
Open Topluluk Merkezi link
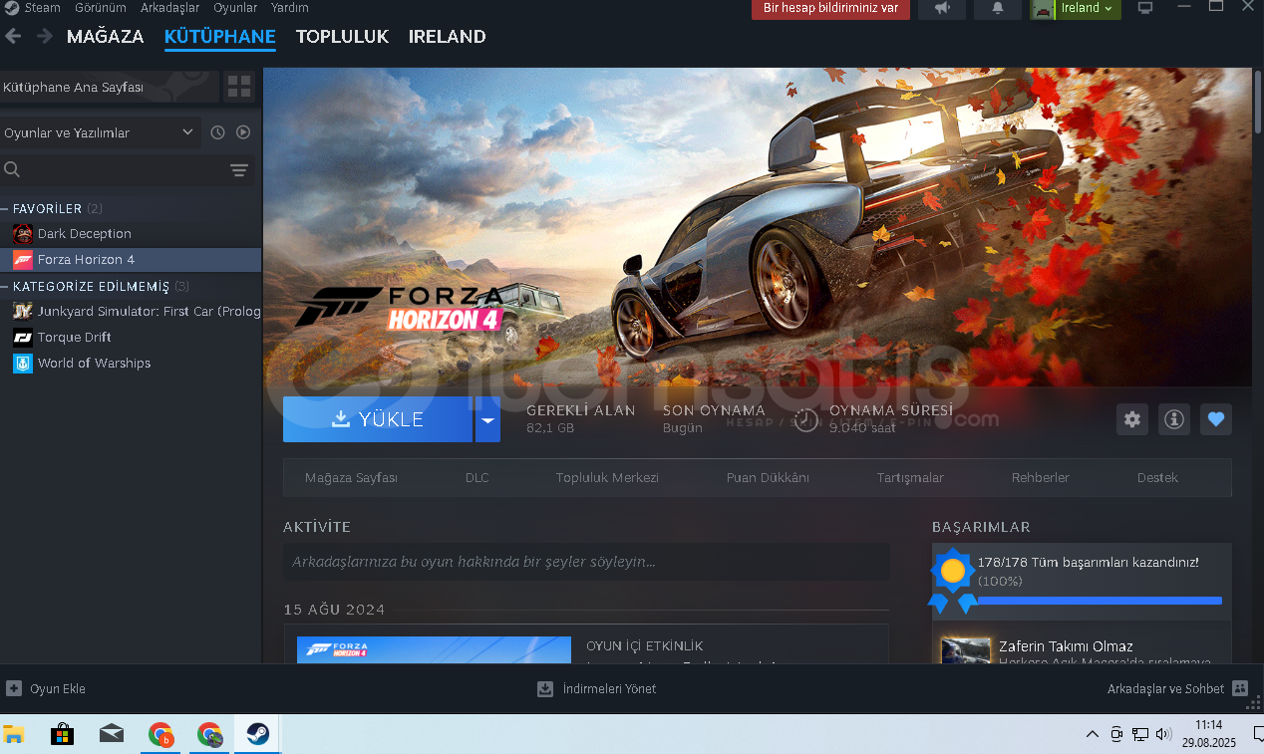607,478
